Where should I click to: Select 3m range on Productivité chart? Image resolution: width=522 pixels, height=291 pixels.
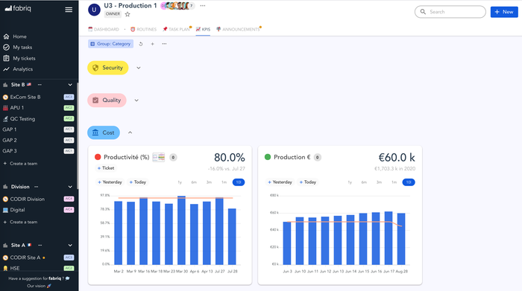tap(209, 182)
